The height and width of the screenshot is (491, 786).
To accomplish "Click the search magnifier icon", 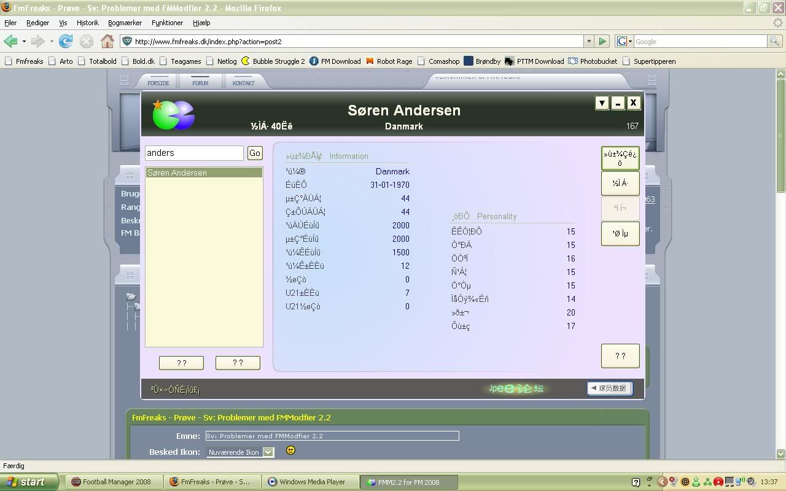I will click(775, 41).
